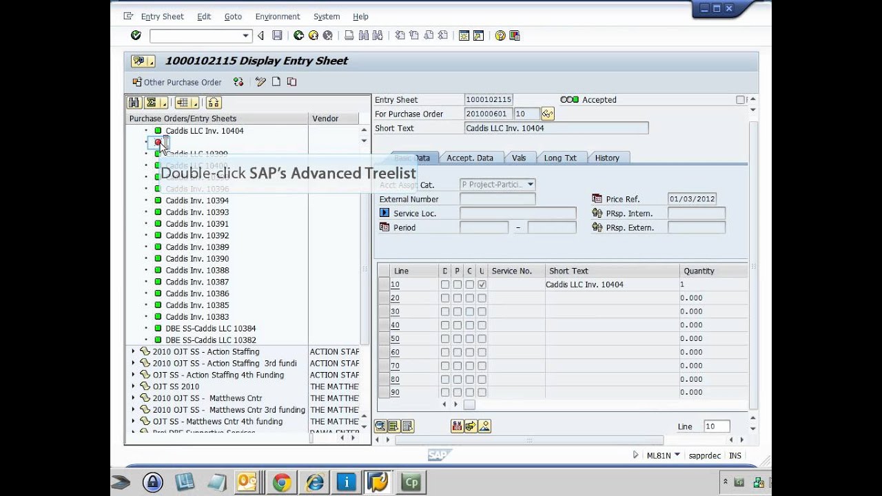
Task: Toggle the P checkbox on line 20
Action: pos(457,298)
